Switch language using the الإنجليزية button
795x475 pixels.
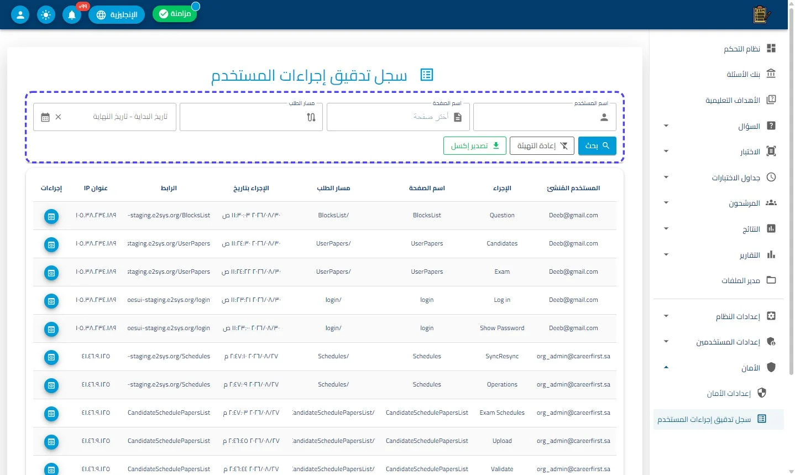(117, 15)
